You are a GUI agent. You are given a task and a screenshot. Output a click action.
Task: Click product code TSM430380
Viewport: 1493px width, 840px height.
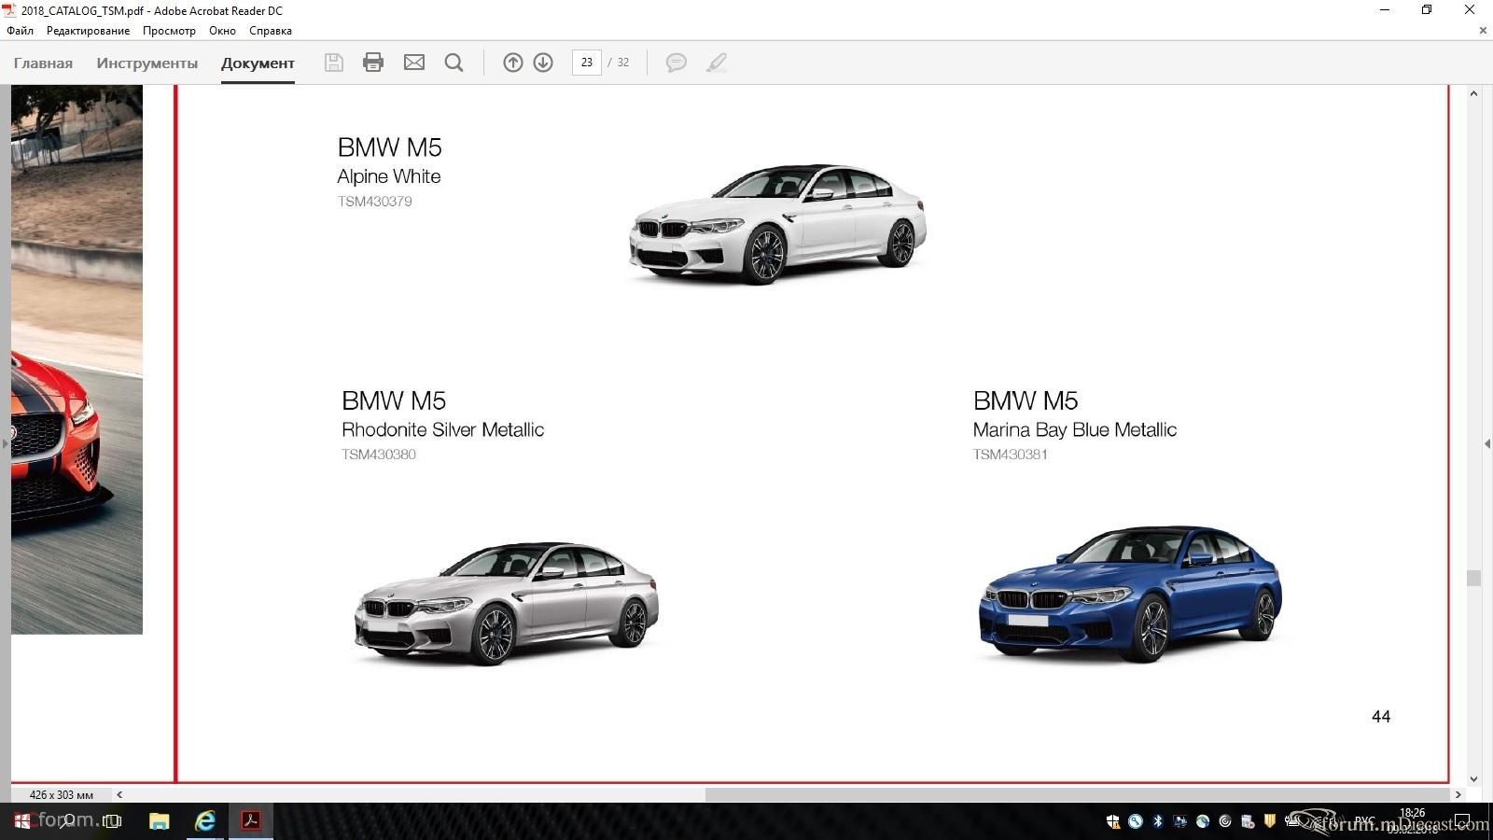point(379,455)
